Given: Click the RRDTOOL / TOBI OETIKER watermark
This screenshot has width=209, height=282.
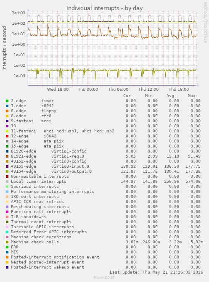Looking at the screenshot, I should (205, 22).
